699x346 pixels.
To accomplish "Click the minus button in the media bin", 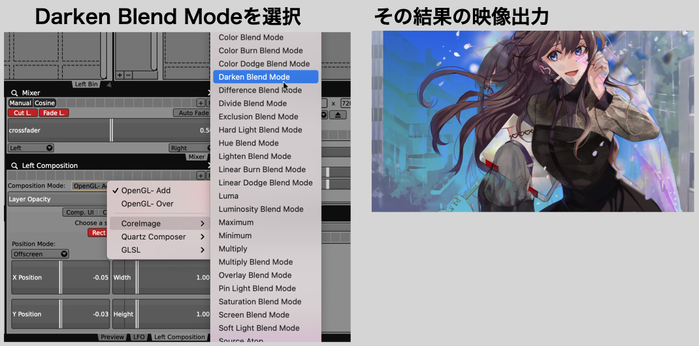I will [128, 75].
